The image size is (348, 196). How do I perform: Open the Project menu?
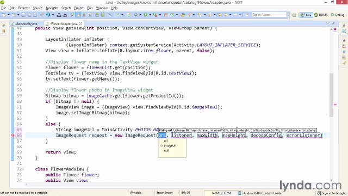[79, 8]
